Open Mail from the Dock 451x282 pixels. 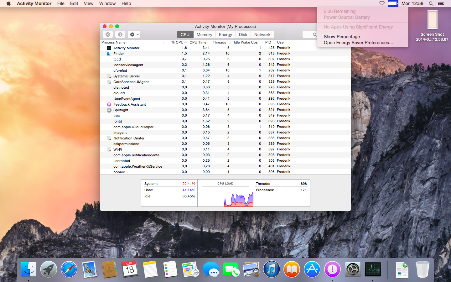(89, 269)
